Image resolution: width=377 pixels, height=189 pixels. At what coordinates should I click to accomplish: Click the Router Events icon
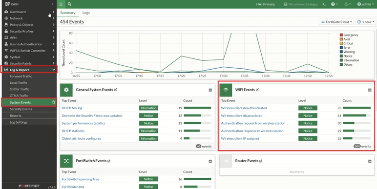pyautogui.click(x=226, y=161)
